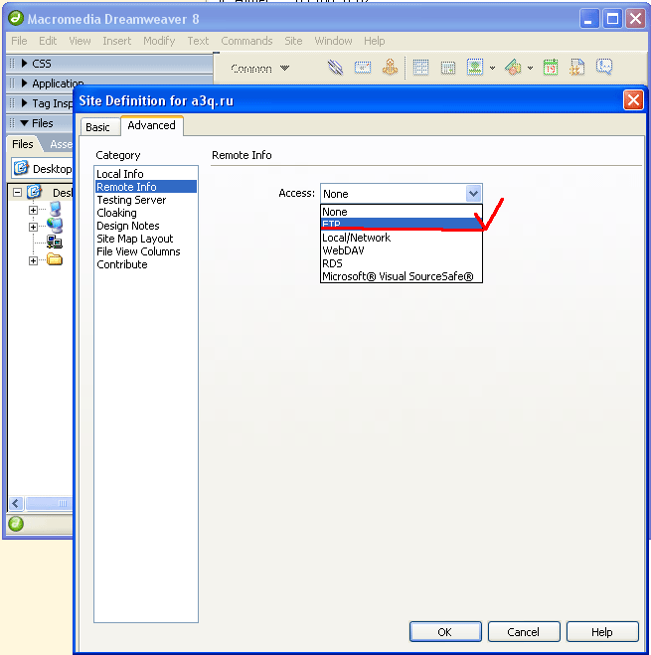Insert a Named Anchor
Image resolution: width=651 pixels, height=655 pixels.
pyautogui.click(x=390, y=68)
